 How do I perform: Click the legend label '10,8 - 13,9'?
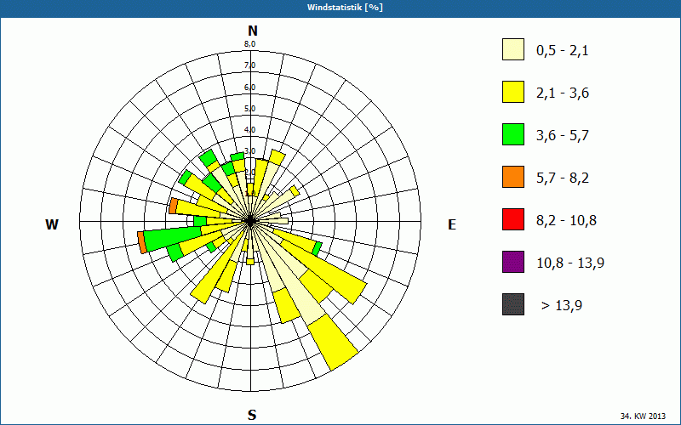click(570, 263)
